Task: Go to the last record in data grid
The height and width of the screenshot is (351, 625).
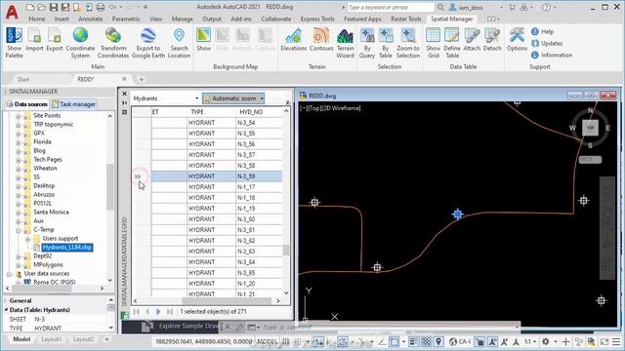Action: [x=170, y=312]
